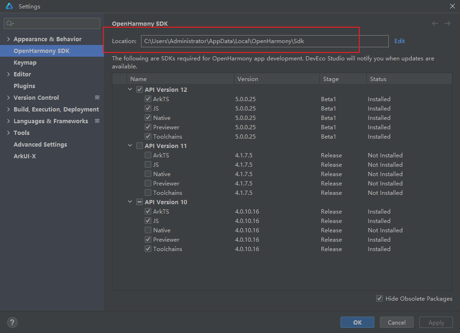
Task: Uncheck ArkTS version 4.0.10.16
Action: click(148, 211)
